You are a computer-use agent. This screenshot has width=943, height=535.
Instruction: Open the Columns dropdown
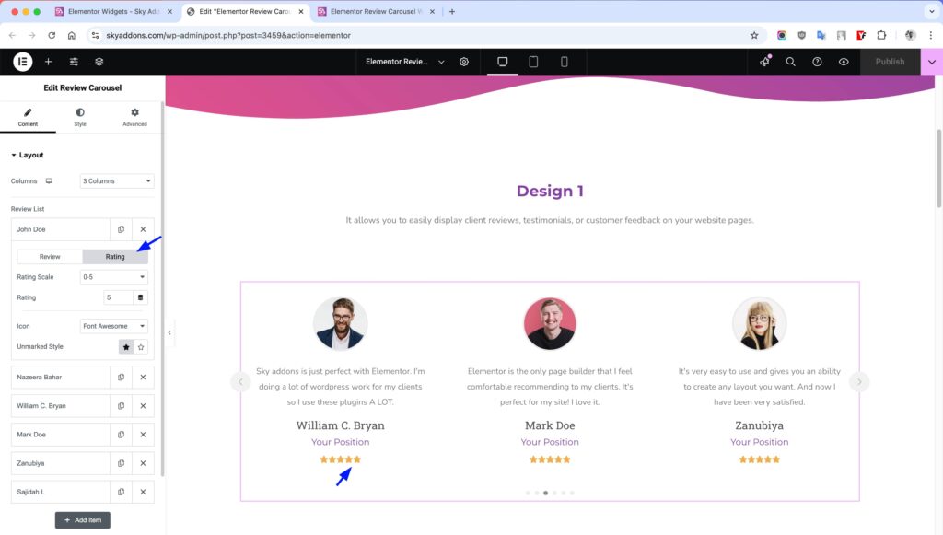click(x=117, y=180)
